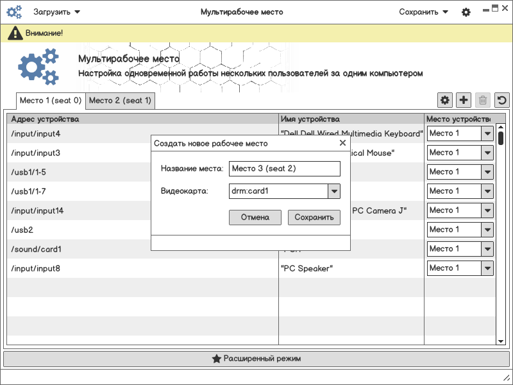Click the delete seat trash icon
This screenshot has height=385, width=513.
pos(483,100)
